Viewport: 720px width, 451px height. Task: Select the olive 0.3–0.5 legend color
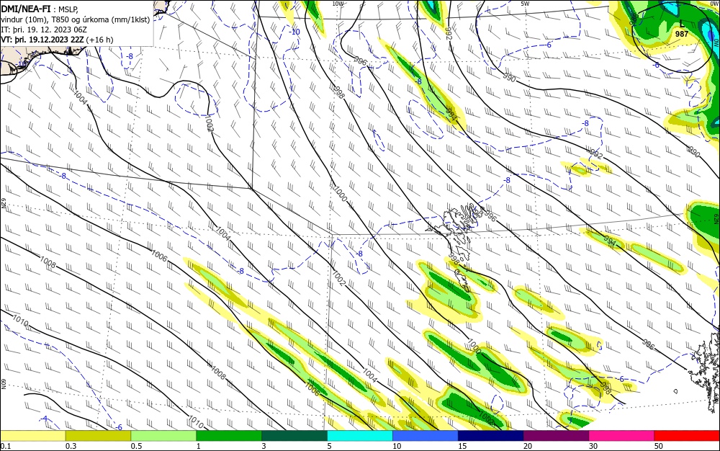[x=98, y=436]
